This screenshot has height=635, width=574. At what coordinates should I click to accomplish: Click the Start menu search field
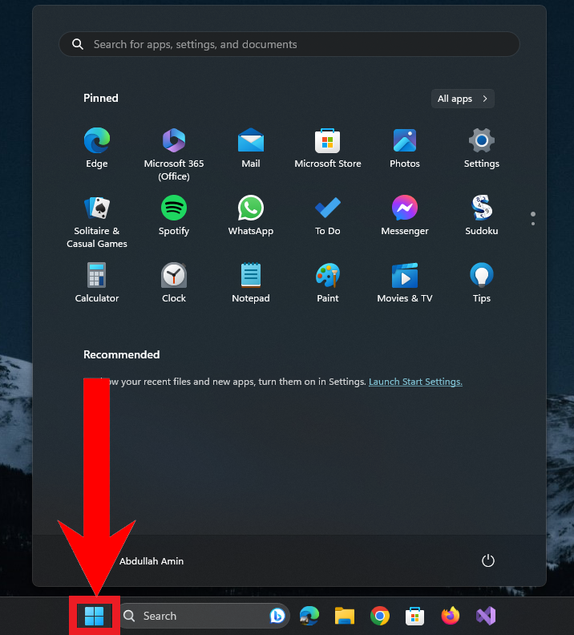click(289, 44)
